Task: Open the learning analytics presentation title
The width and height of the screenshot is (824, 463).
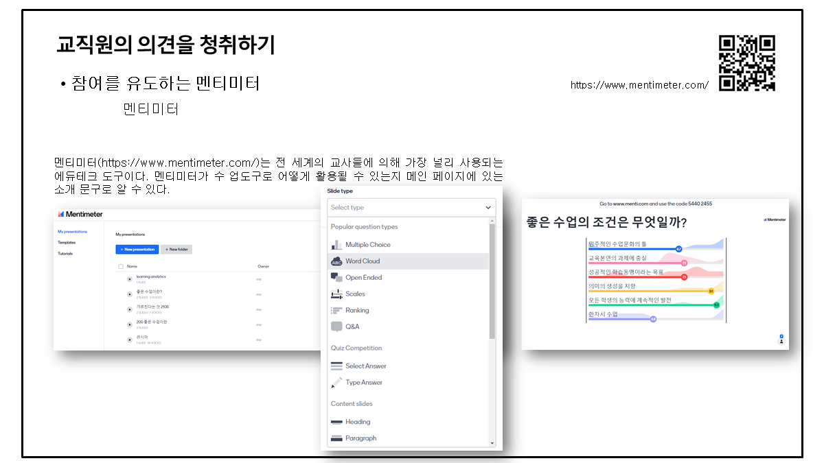Action: tap(151, 276)
